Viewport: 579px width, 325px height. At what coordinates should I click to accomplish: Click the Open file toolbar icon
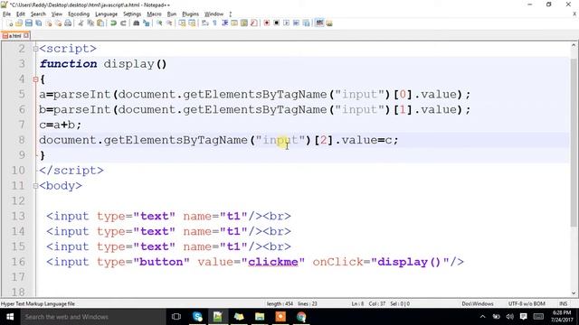coord(19,23)
